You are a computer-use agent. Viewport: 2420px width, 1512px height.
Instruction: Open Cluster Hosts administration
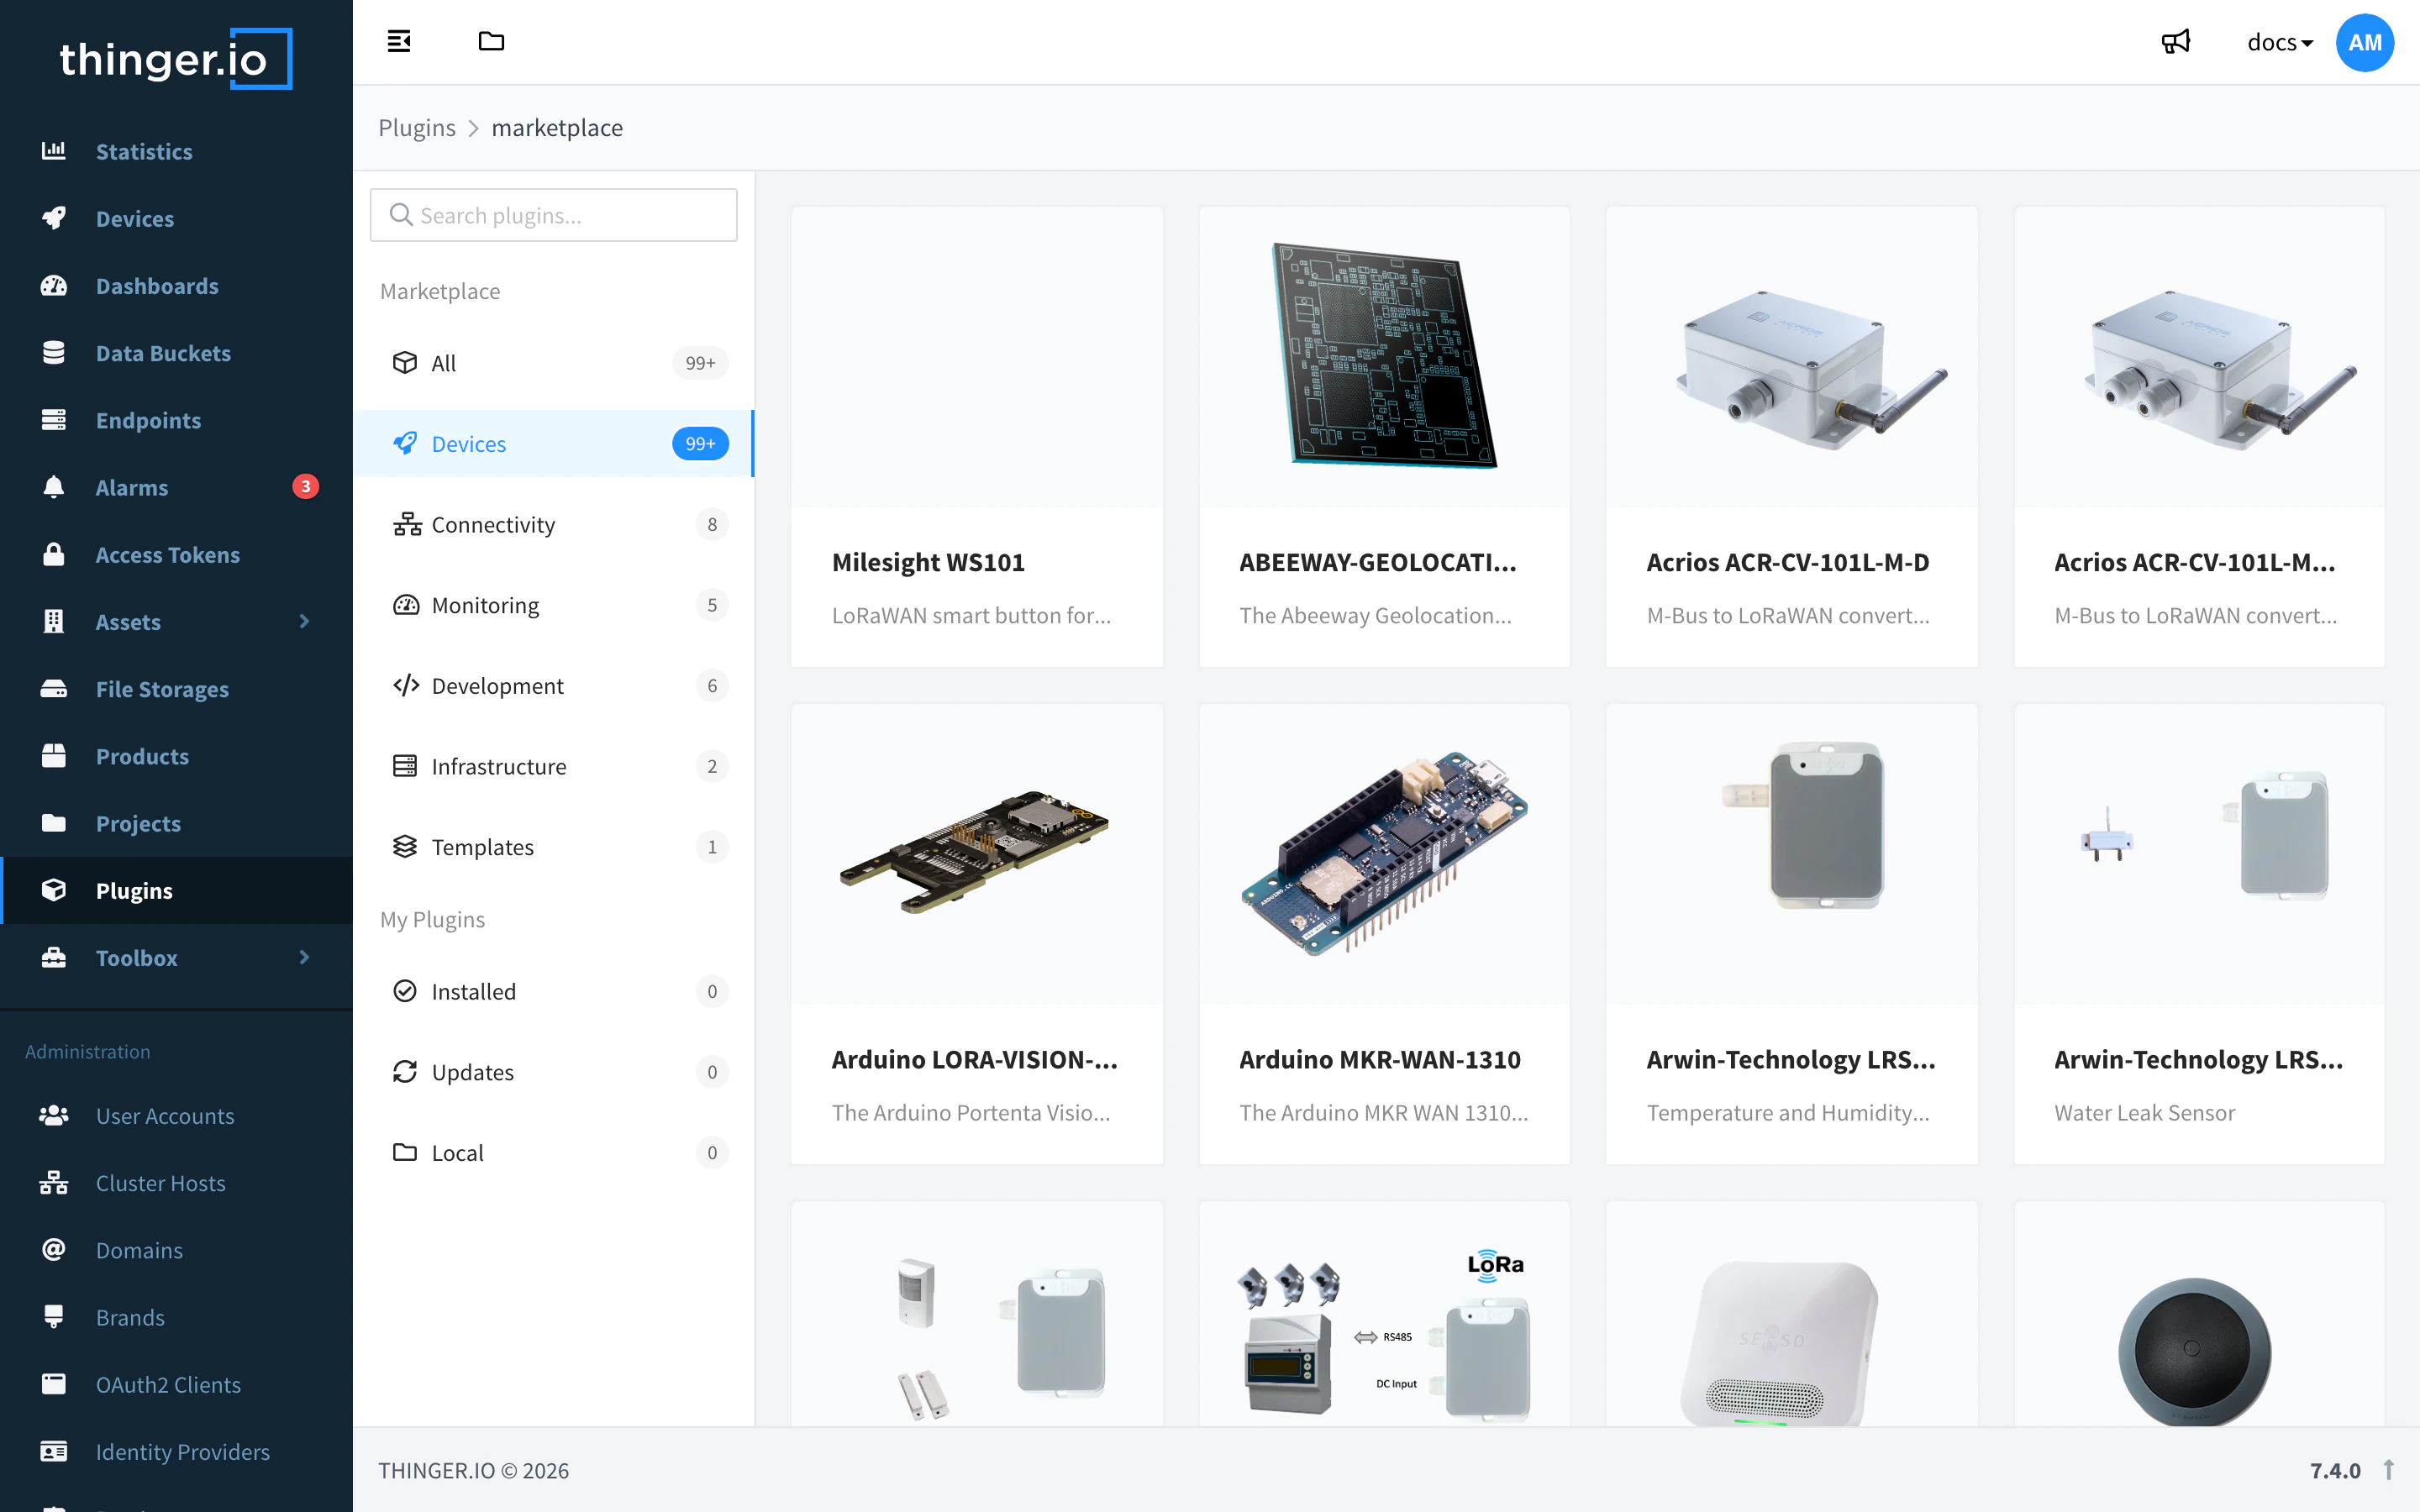pyautogui.click(x=176, y=1183)
